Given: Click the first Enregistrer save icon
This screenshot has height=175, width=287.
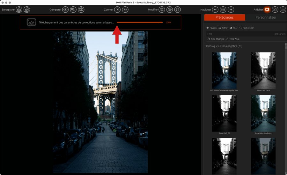Looking at the screenshot, I should (x=19, y=10).
